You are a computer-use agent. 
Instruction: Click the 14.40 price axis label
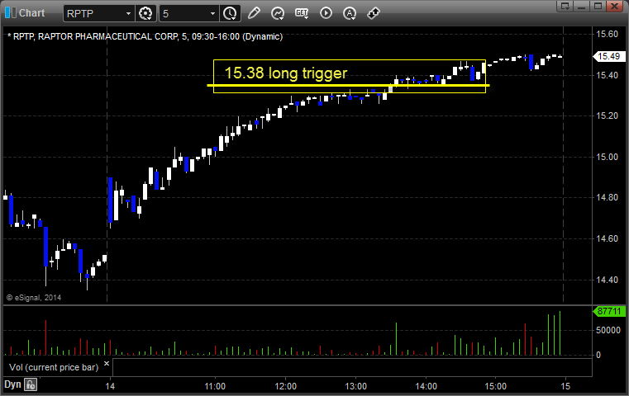coord(607,280)
